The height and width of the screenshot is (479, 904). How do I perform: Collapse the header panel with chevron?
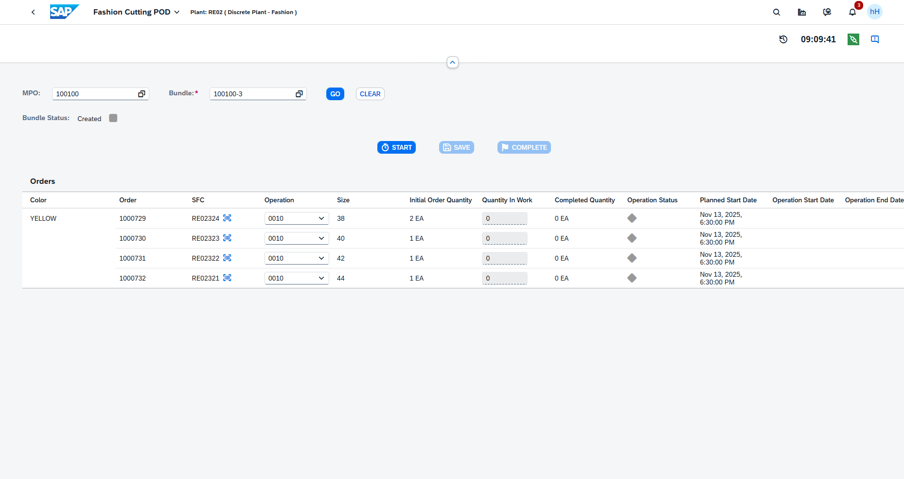pos(452,62)
